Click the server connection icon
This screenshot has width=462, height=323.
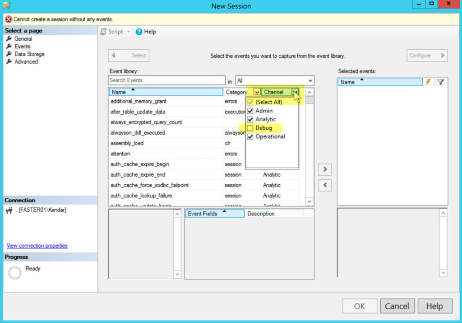pyautogui.click(x=9, y=210)
